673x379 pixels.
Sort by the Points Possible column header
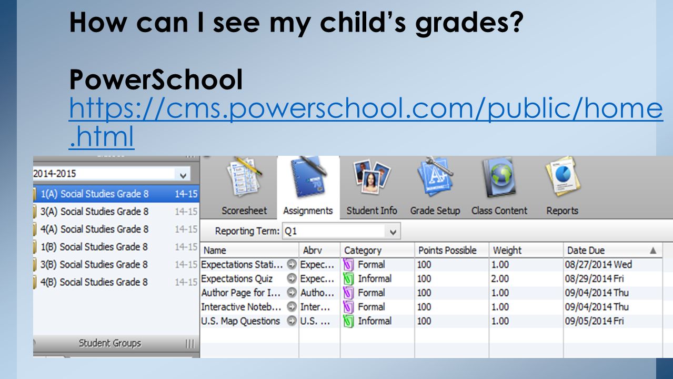pos(451,251)
